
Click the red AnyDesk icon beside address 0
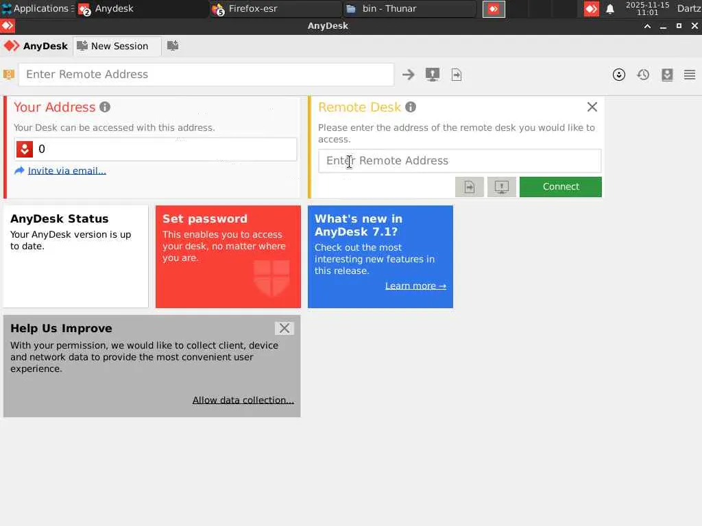[25, 149]
